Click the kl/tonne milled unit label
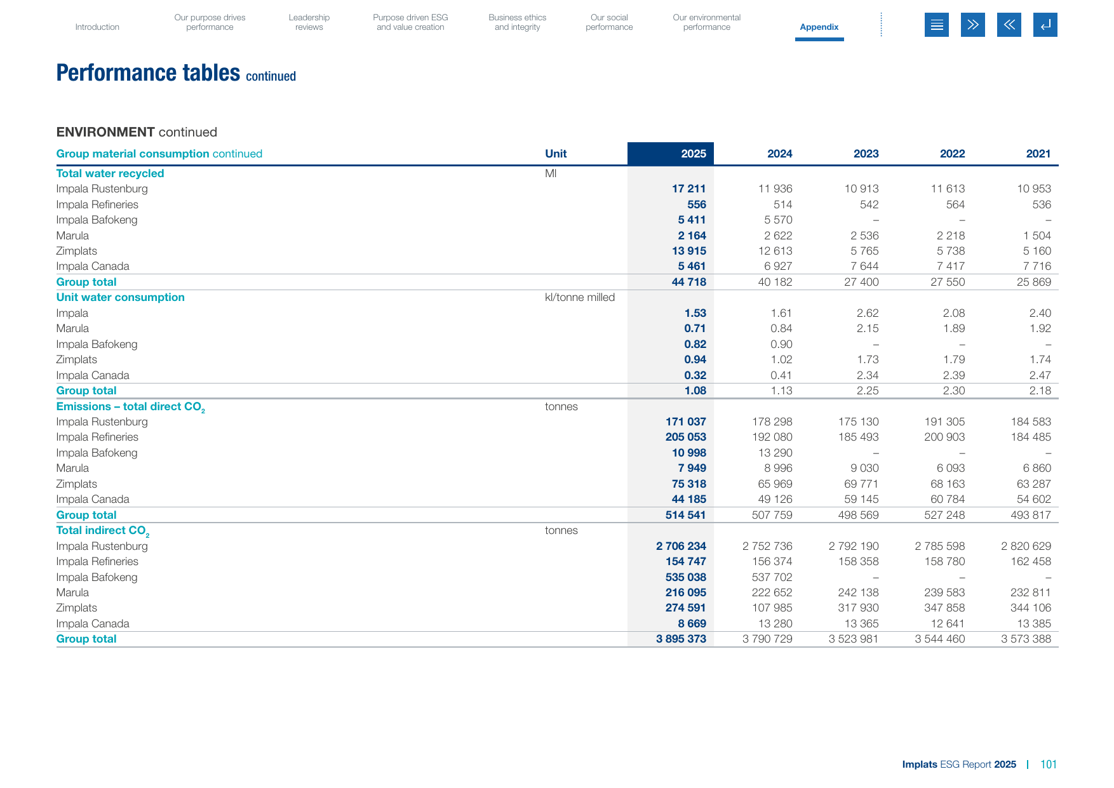The image size is (1114, 788). coord(580,297)
